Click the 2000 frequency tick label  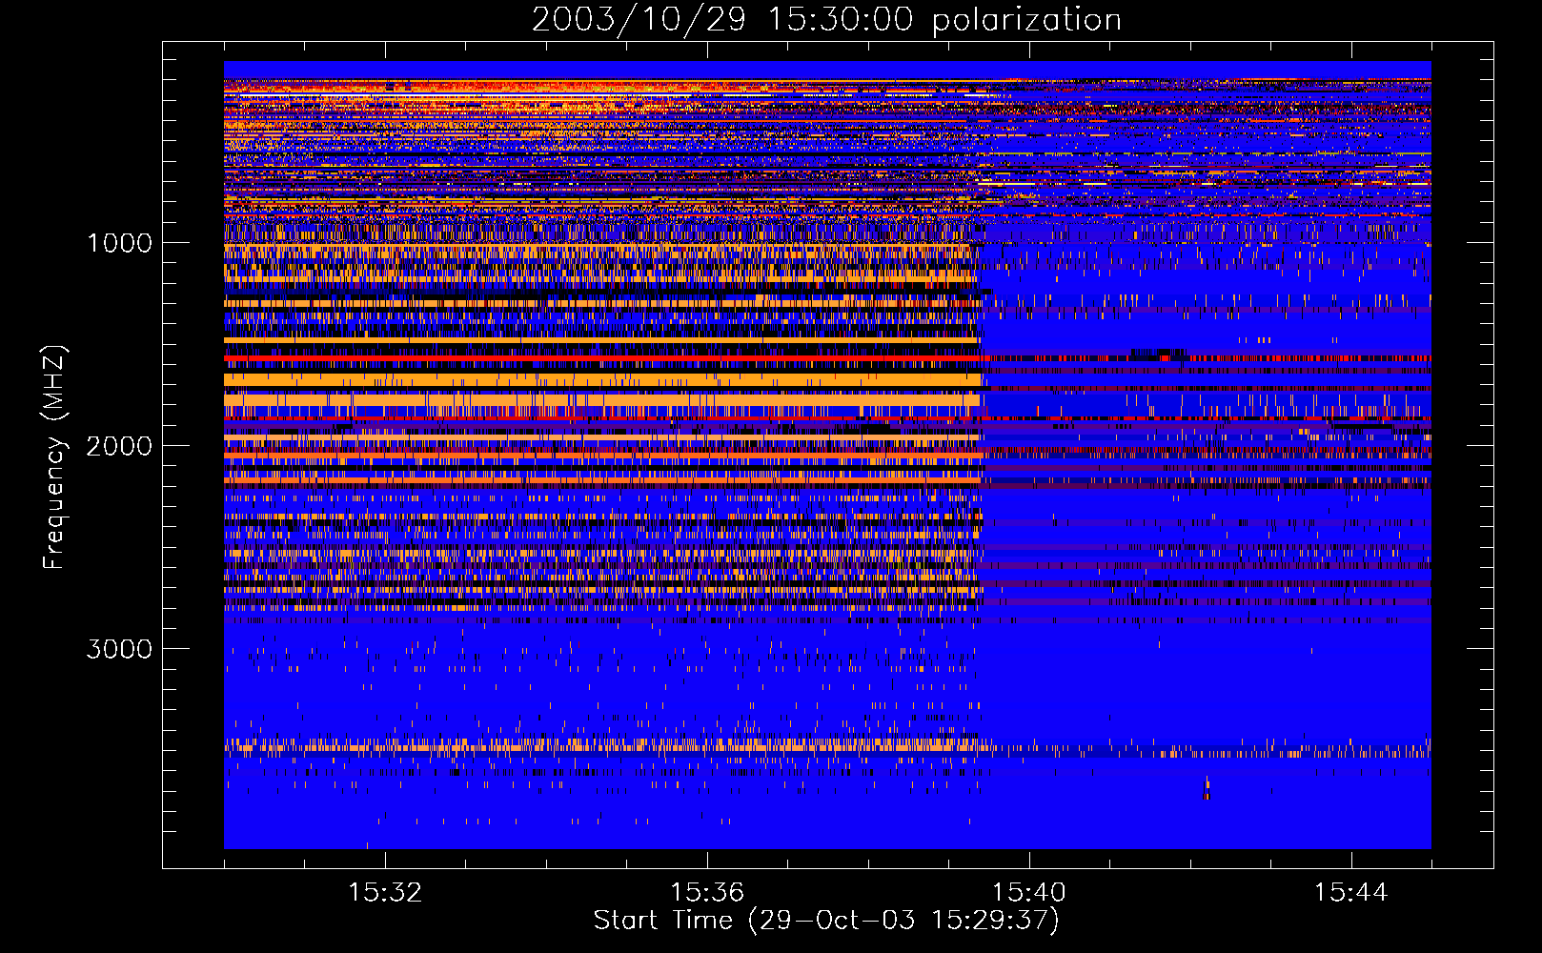[x=119, y=446]
